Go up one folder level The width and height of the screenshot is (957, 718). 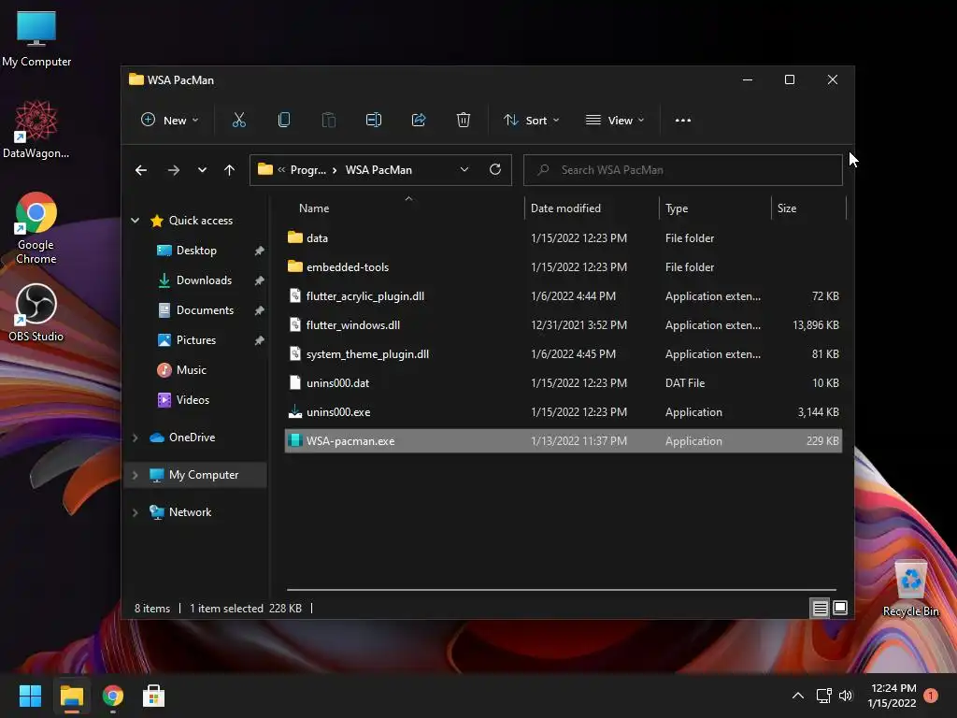pyautogui.click(x=229, y=170)
